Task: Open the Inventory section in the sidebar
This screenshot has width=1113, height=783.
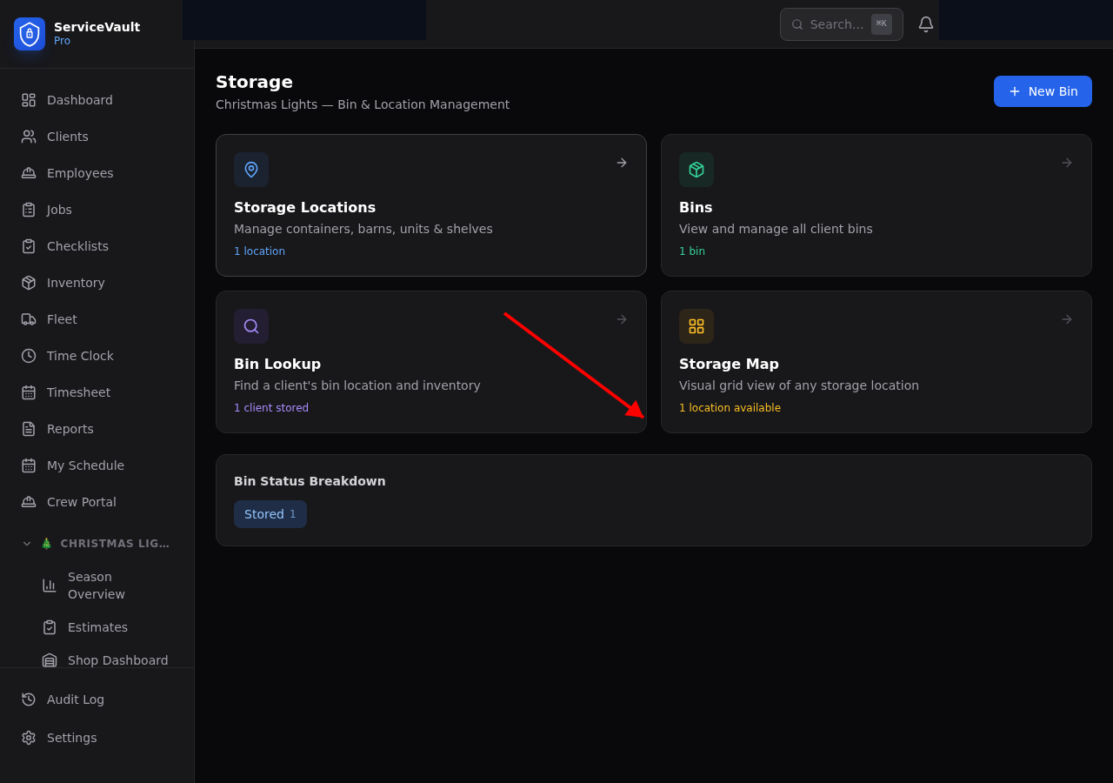Action: click(x=75, y=283)
